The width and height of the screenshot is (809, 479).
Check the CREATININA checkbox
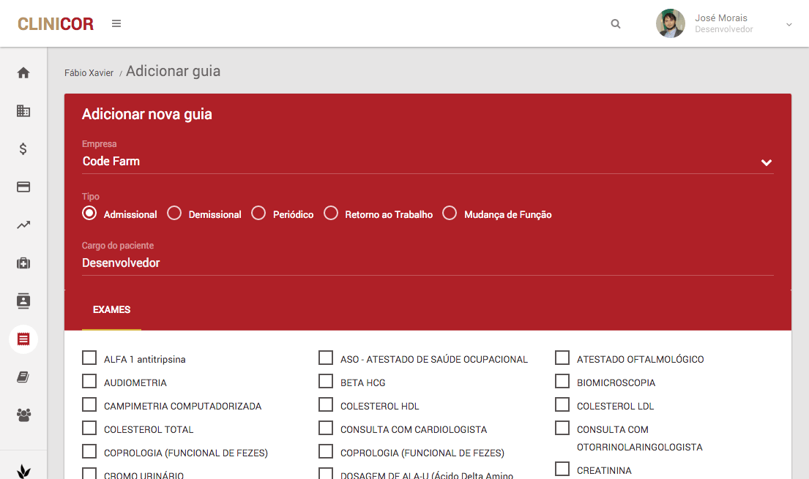(562, 469)
